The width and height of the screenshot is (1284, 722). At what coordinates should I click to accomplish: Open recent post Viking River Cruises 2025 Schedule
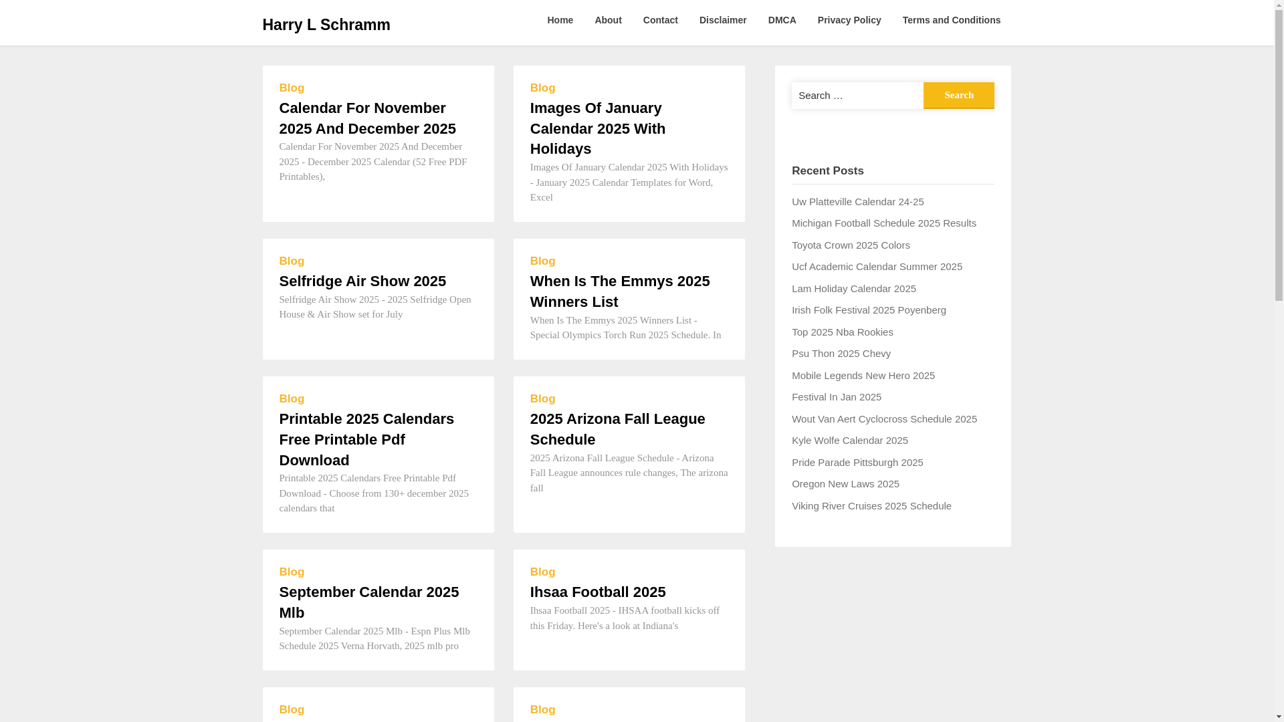[871, 506]
